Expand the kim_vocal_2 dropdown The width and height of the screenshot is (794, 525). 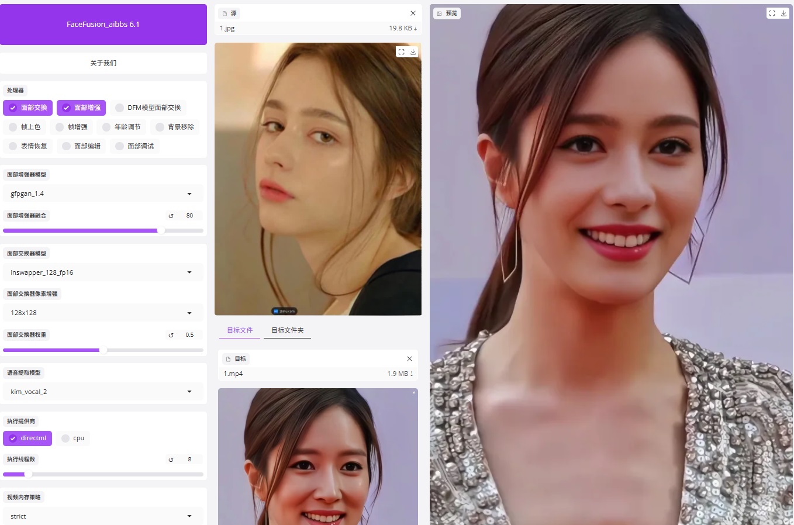click(103, 392)
